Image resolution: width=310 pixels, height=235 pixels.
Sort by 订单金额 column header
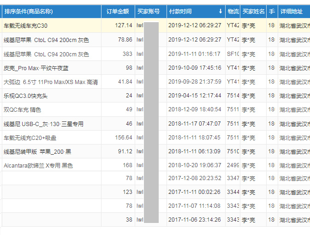coord(118,12)
